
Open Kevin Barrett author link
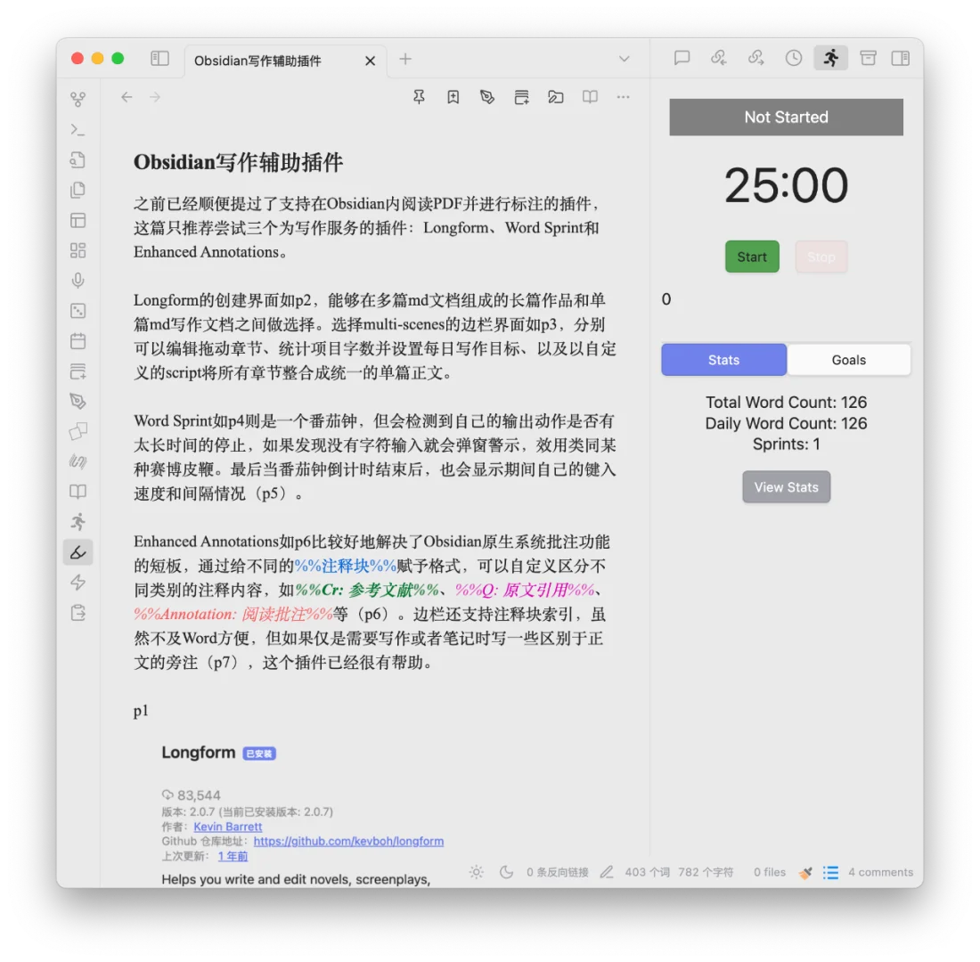coord(227,827)
